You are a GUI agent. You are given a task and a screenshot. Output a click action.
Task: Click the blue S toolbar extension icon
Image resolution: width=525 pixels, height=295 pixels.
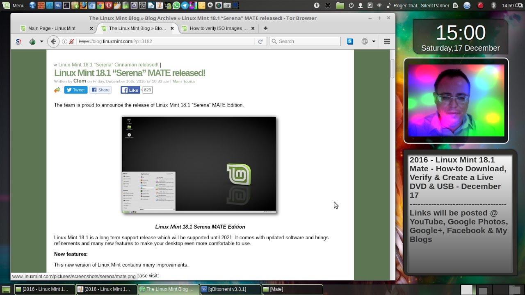click(350, 41)
